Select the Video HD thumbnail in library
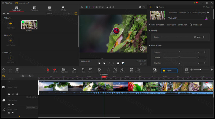This screenshot has width=215, height=119. click(x=29, y=25)
